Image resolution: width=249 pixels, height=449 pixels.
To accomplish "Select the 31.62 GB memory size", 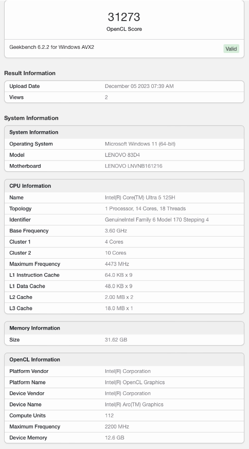I will pos(116,340).
